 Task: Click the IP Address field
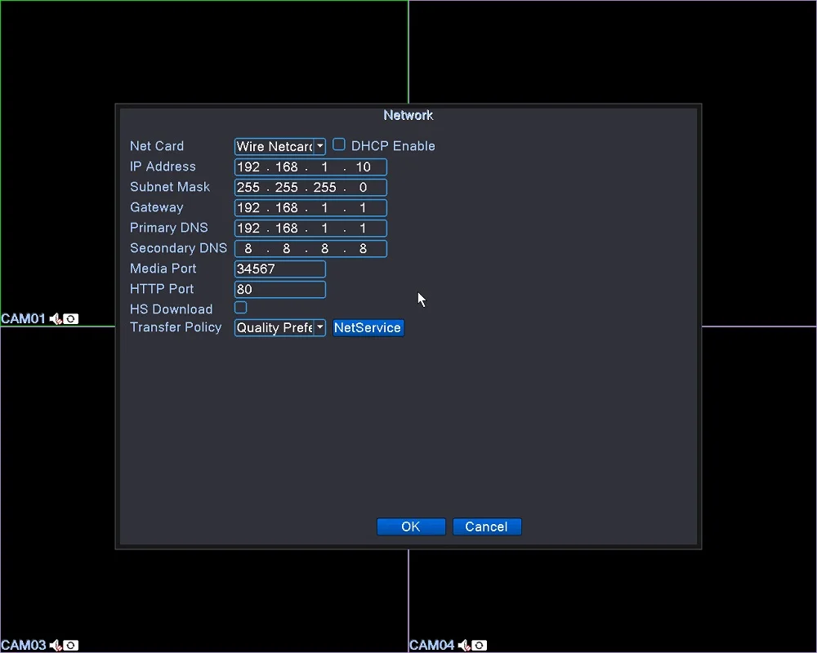[310, 167]
